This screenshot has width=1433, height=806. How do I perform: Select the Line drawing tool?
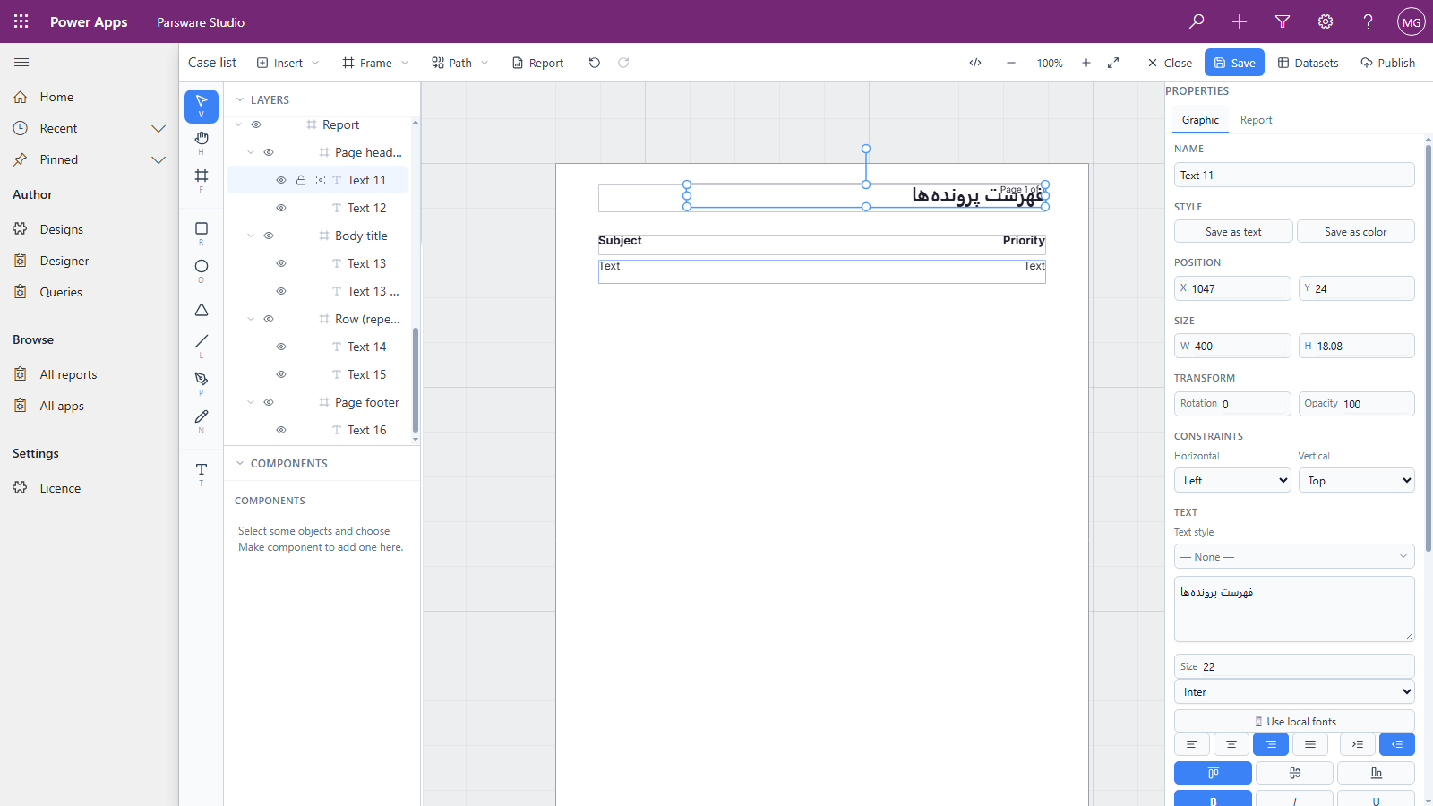(x=202, y=345)
